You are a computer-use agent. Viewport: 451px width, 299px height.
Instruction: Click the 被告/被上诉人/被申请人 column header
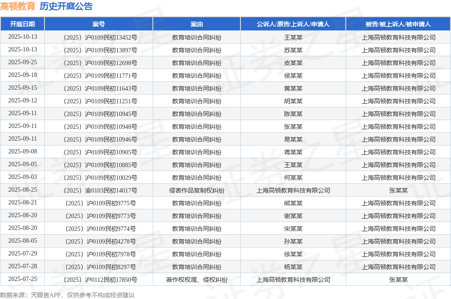coord(398,24)
